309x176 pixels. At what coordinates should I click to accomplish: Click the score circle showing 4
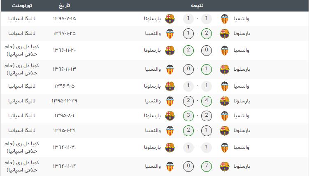coord(206,101)
